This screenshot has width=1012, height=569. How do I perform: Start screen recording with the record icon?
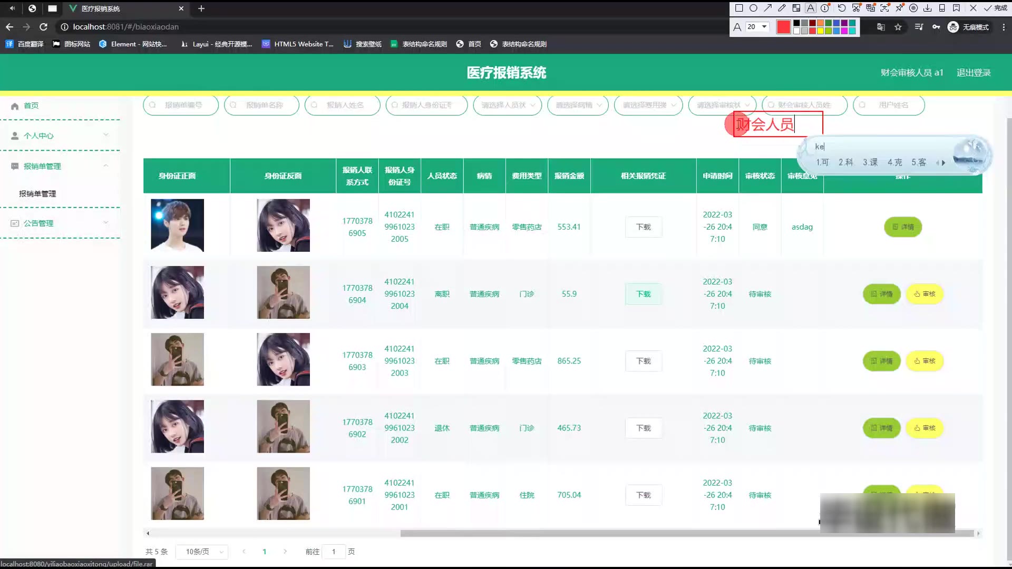tap(913, 8)
